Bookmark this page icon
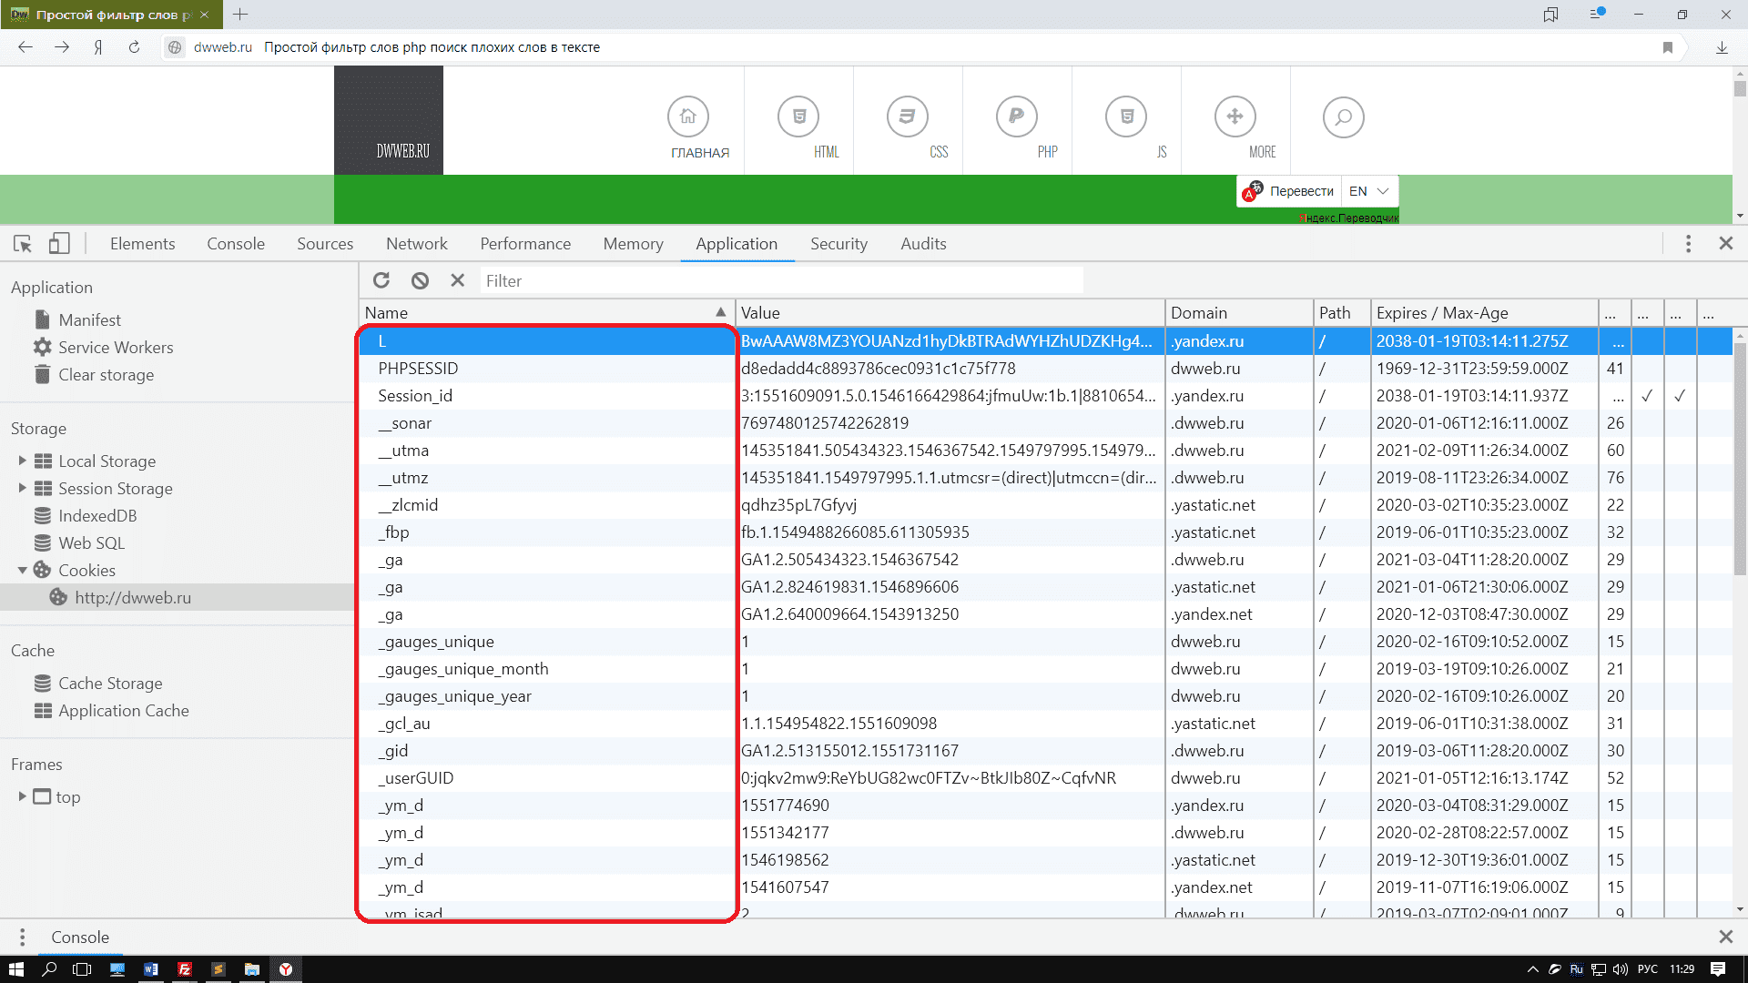This screenshot has height=983, width=1748. coord(1668,47)
